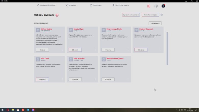Update True Color with Обновить
This screenshot has width=199, height=112.
42,79
